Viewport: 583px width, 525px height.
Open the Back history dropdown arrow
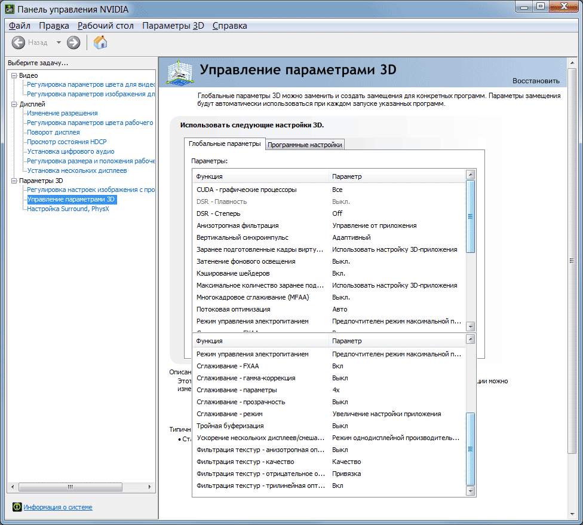59,42
